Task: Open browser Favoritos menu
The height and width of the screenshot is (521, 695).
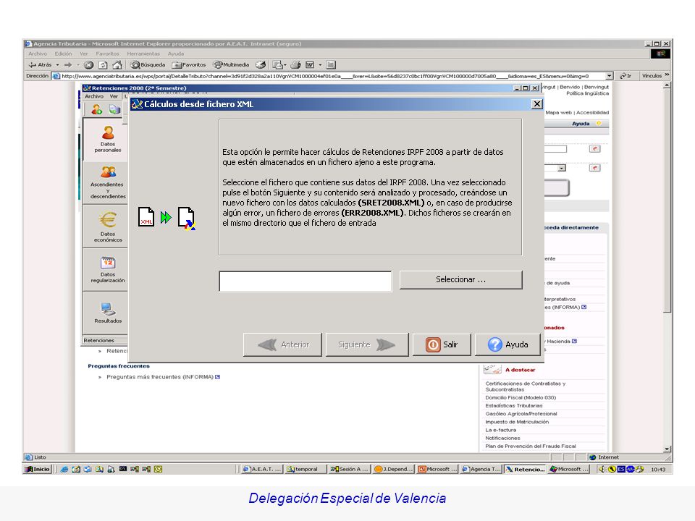Action: pyautogui.click(x=107, y=54)
